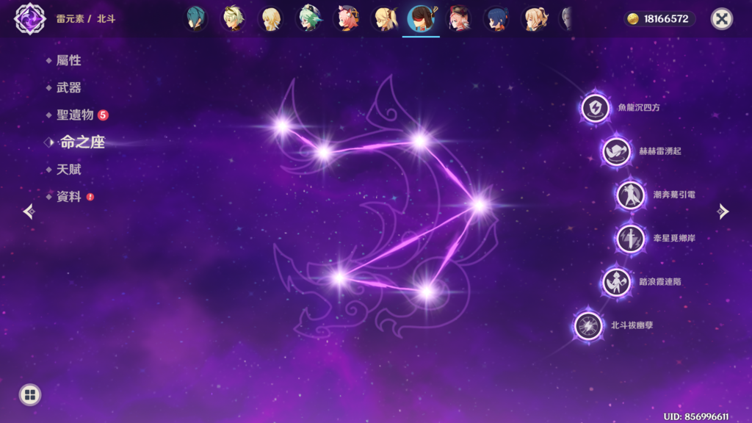View the 潮奔鯊引電 constellation icon
This screenshot has width=752, height=423.
(x=630, y=195)
